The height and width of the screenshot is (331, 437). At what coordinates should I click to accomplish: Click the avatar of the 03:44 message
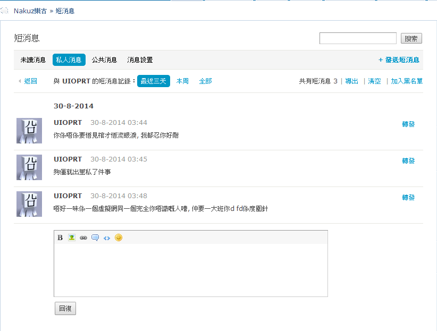click(29, 131)
